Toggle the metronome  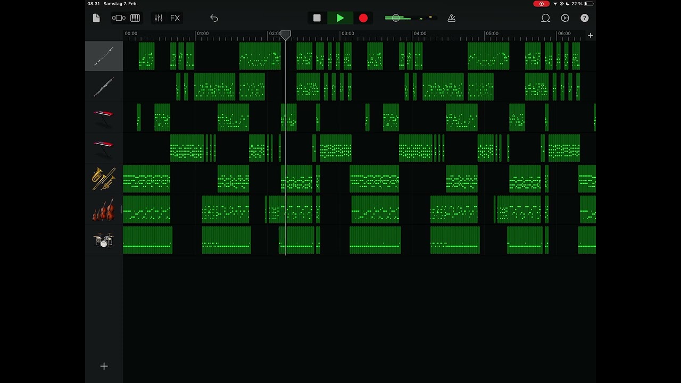click(452, 18)
